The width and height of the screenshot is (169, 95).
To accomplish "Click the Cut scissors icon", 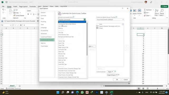I will pos(14,10).
